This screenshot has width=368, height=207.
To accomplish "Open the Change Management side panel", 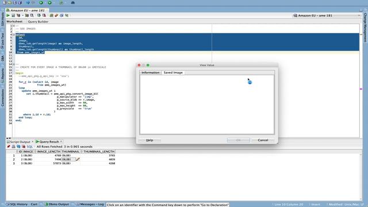I will coord(365,28).
